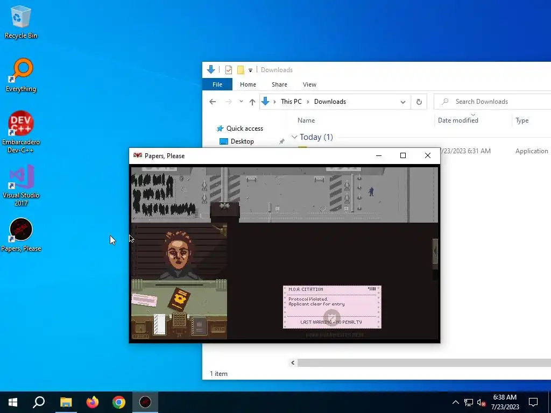The width and height of the screenshot is (551, 413).
Task: Open the File menu in Explorer
Action: [217, 84]
